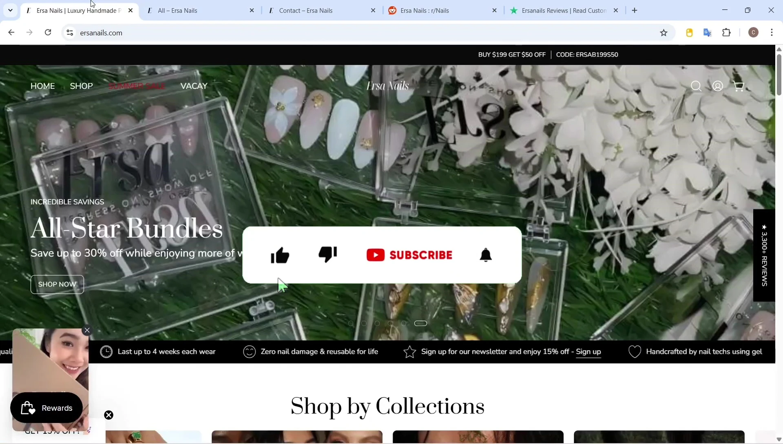Click the thumbs up like icon
The image size is (783, 444).
280,255
